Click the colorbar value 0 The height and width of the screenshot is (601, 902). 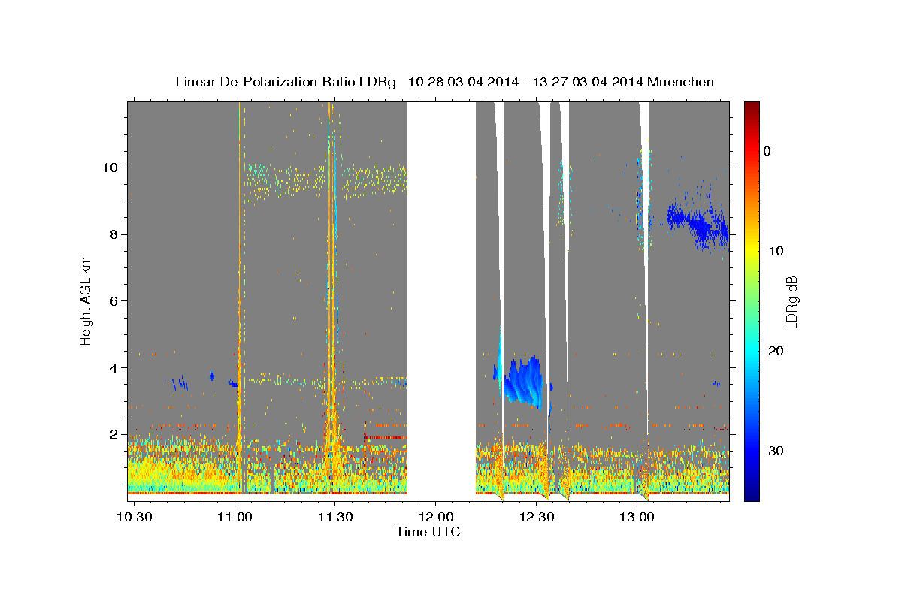(x=767, y=151)
